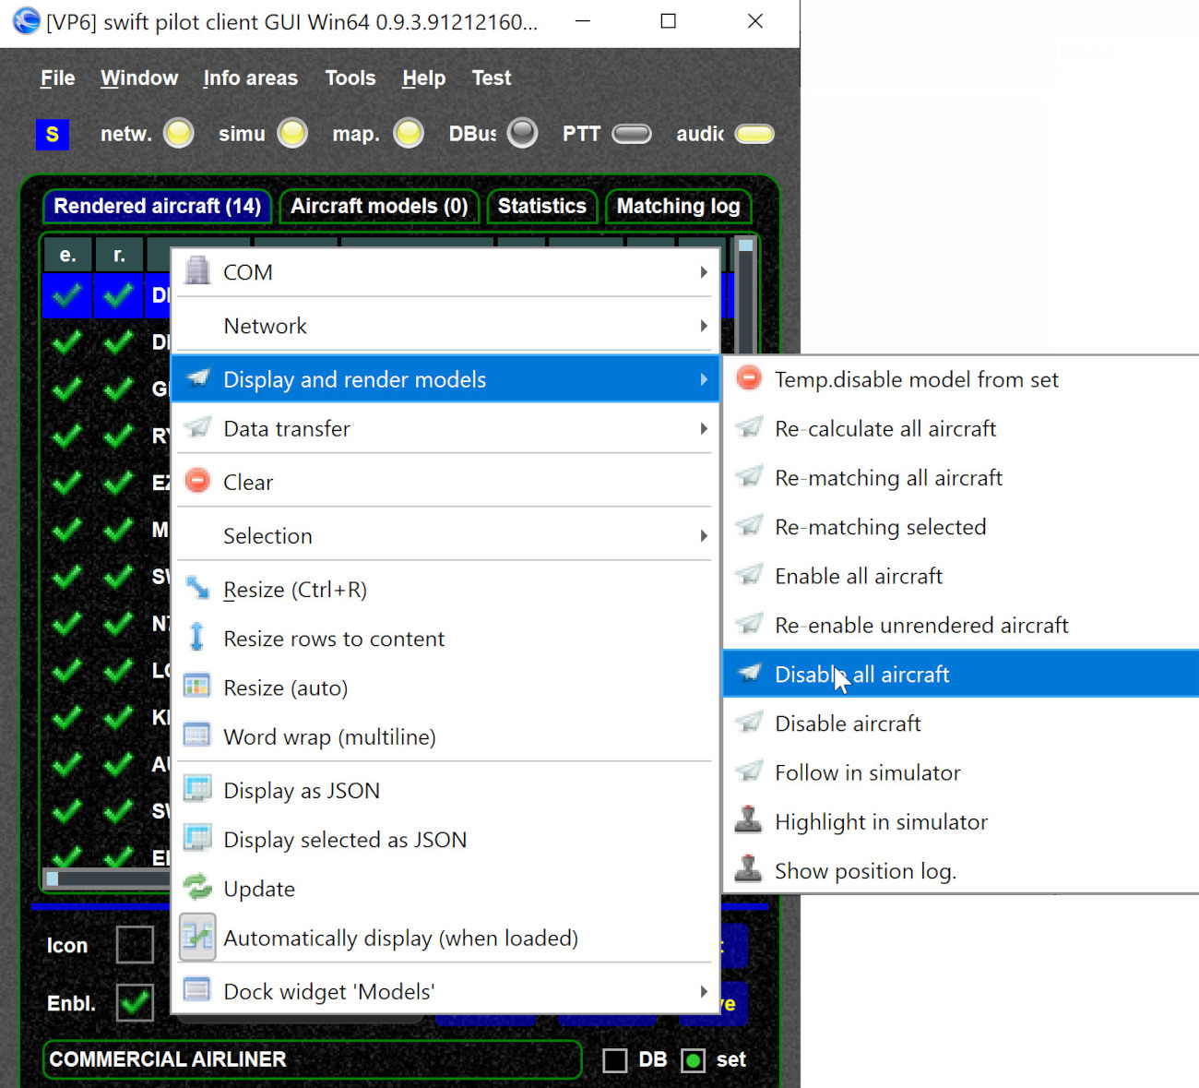Open the Tools menu
The image size is (1199, 1088).
tap(350, 78)
